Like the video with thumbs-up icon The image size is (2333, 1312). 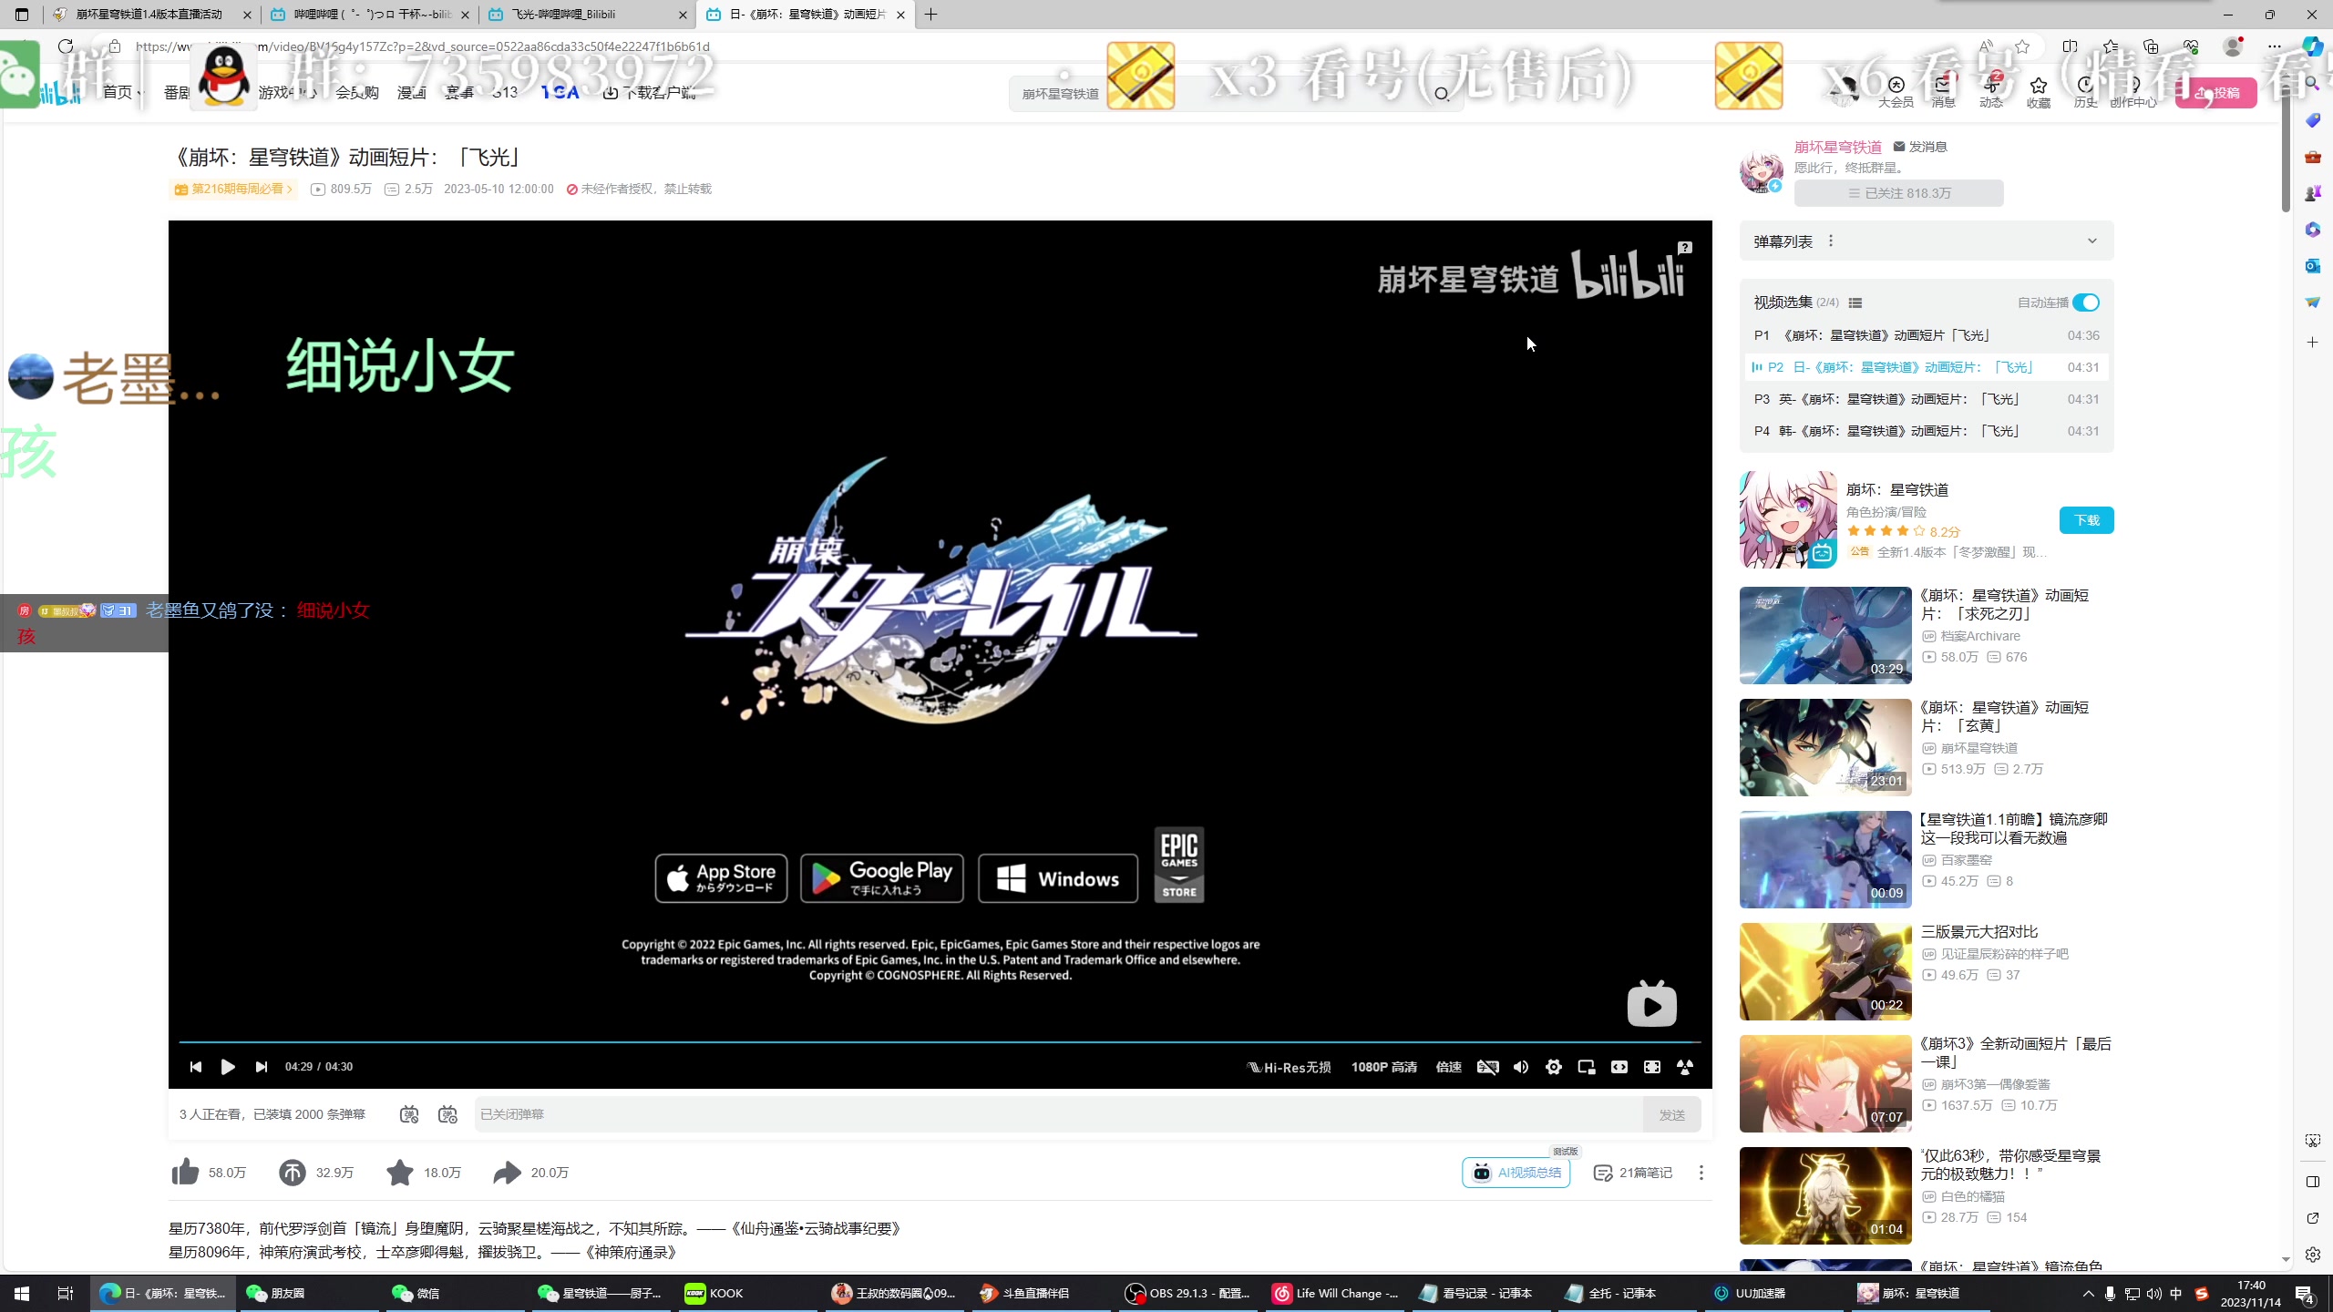(x=185, y=1173)
